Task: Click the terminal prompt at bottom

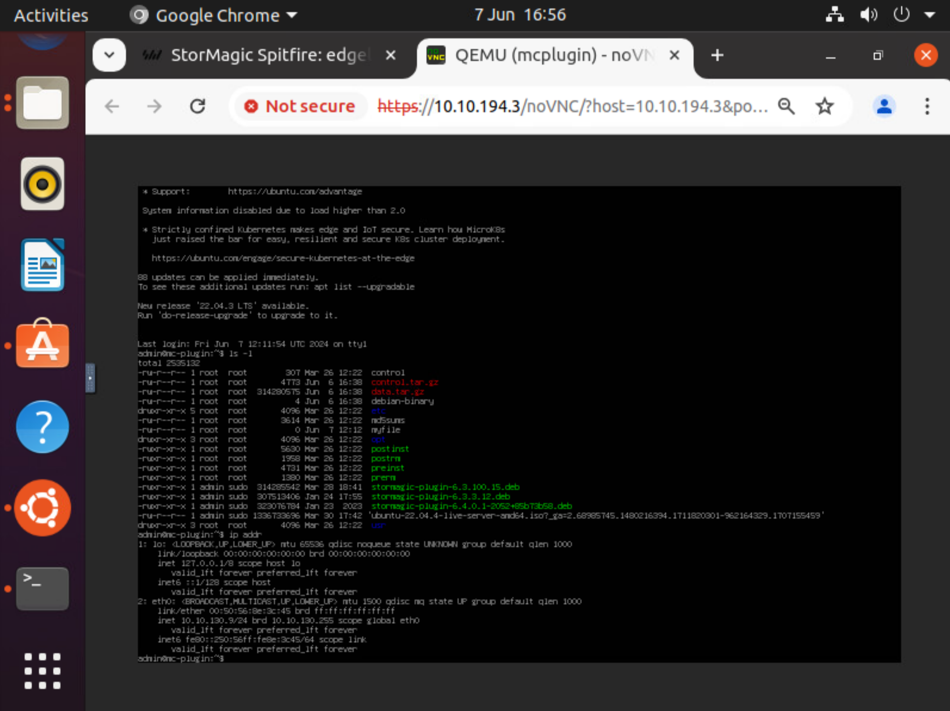Action: click(x=180, y=658)
